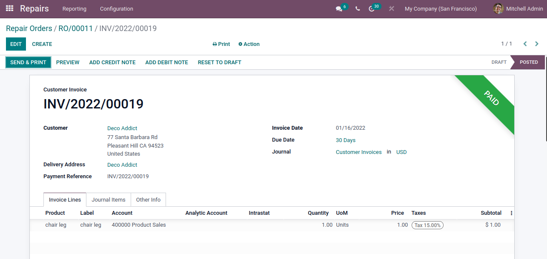Click the 1 / 1 pager counter

507,44
